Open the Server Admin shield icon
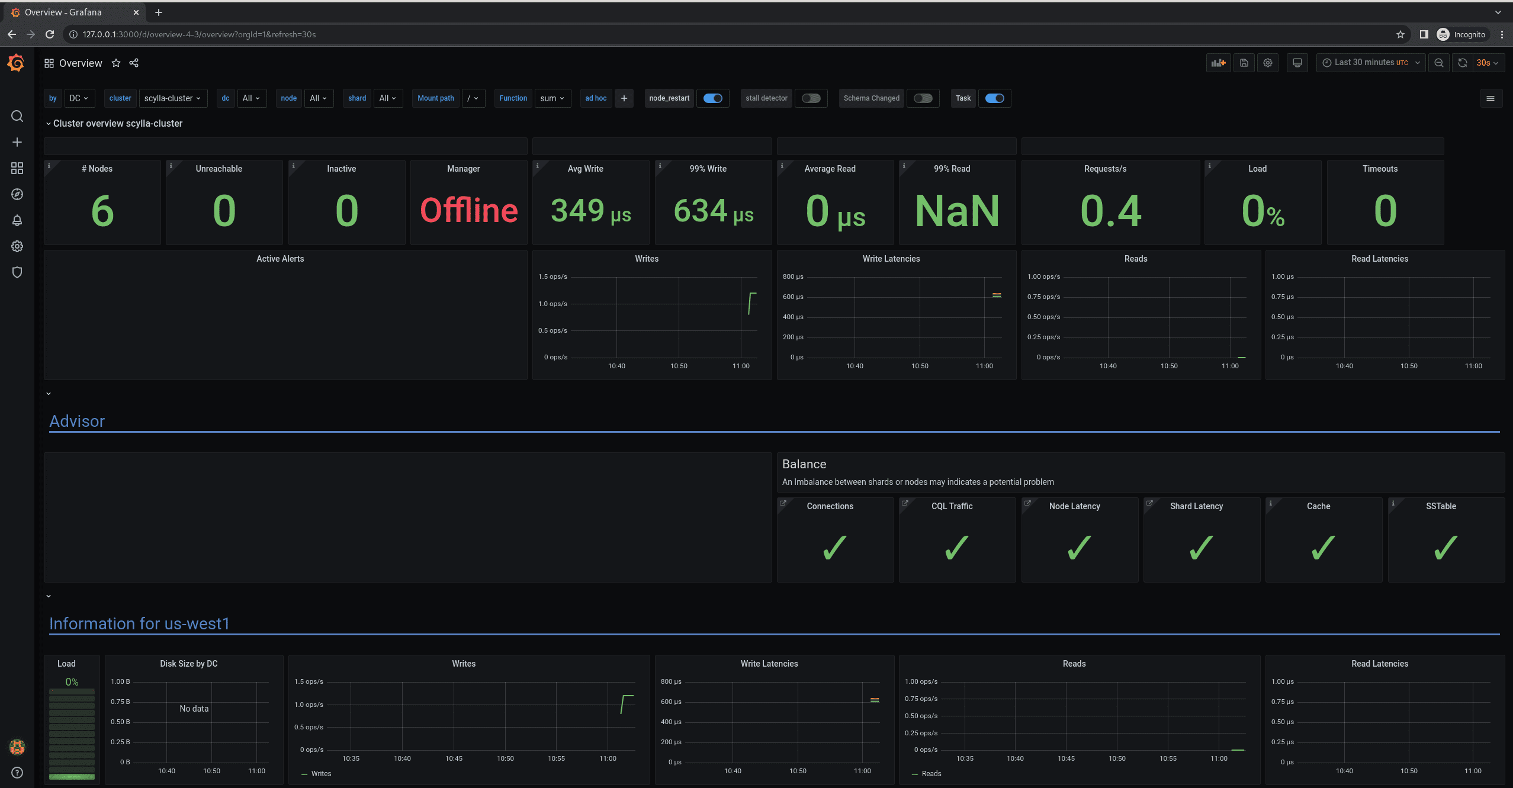This screenshot has height=788, width=1513. click(17, 272)
